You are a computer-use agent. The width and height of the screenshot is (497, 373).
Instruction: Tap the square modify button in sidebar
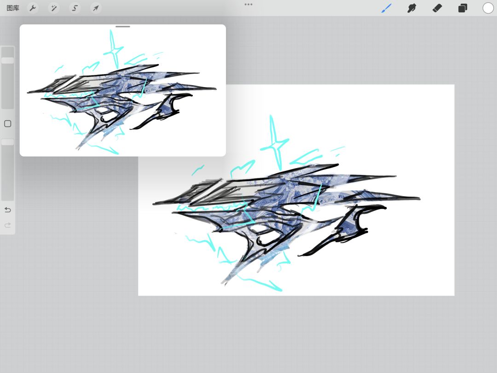(8, 124)
